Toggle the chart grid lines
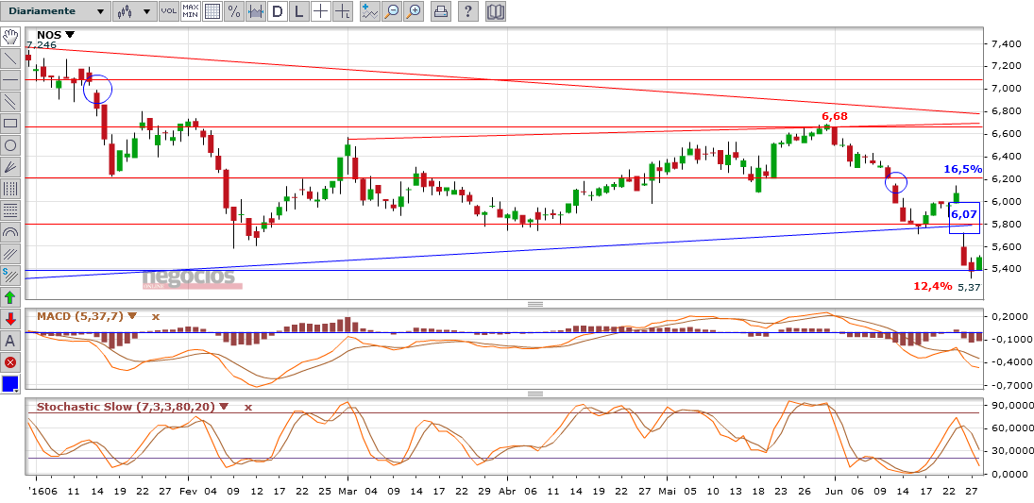Screen dimensions: 1034x503 click(x=212, y=11)
